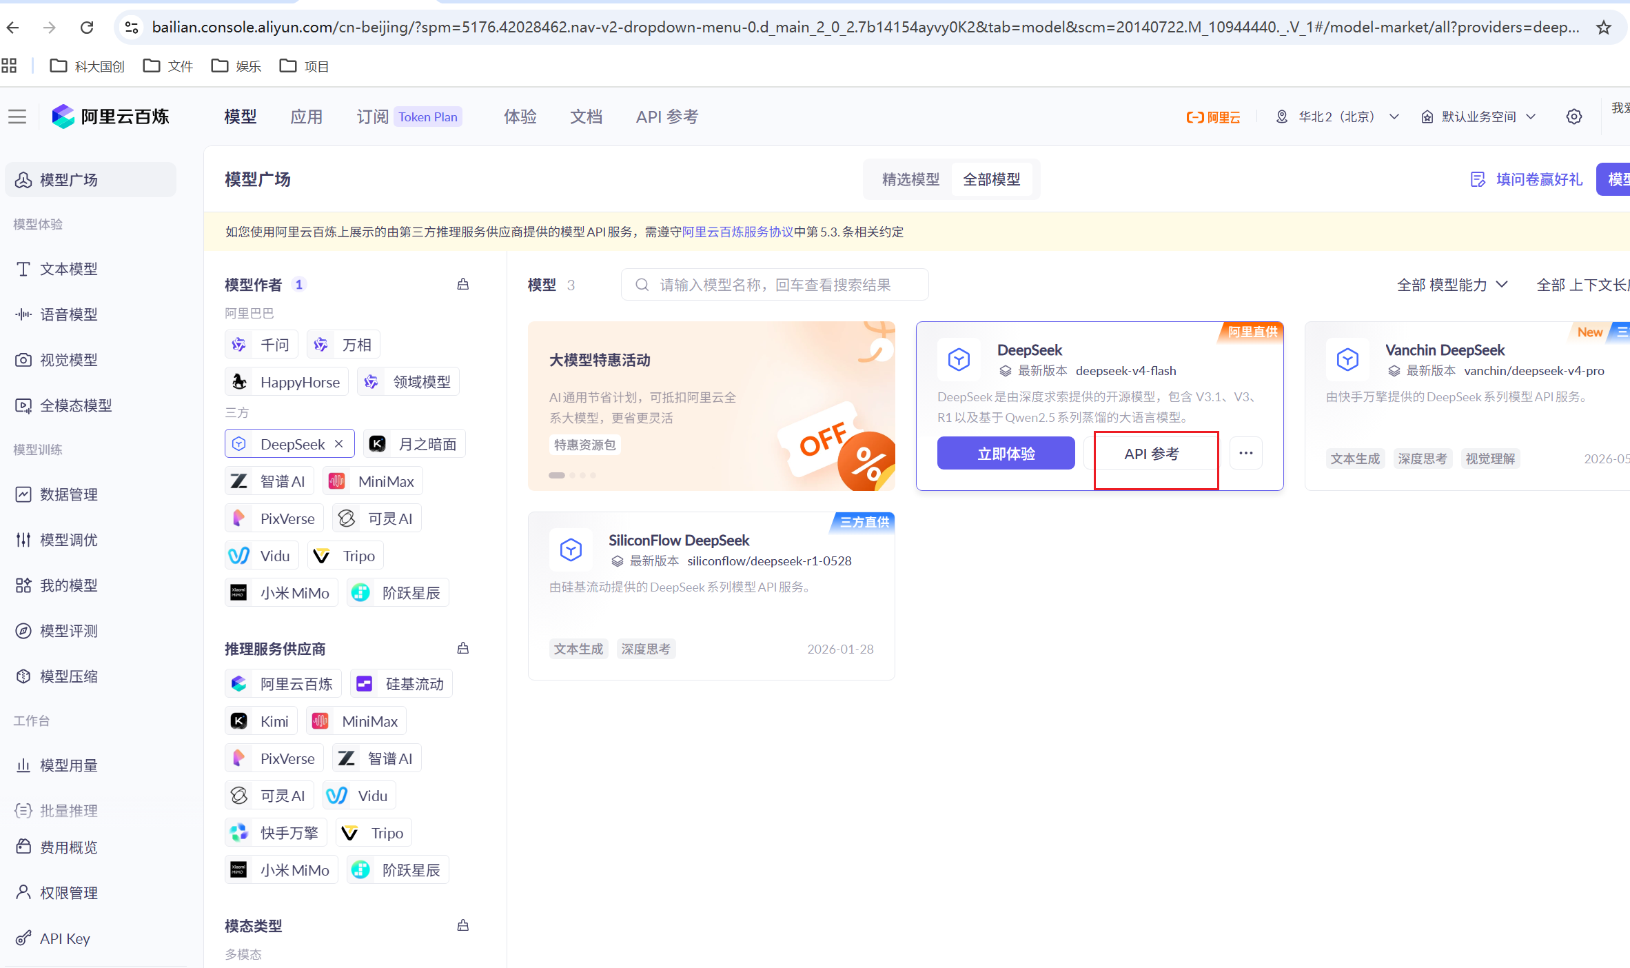Open 费用概览 in the sidebar
The image size is (1630, 968).
coord(90,847)
